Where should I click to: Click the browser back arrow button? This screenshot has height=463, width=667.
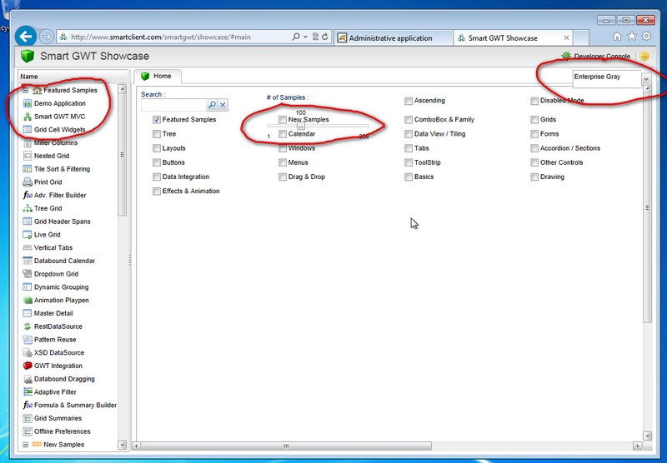coord(26,37)
